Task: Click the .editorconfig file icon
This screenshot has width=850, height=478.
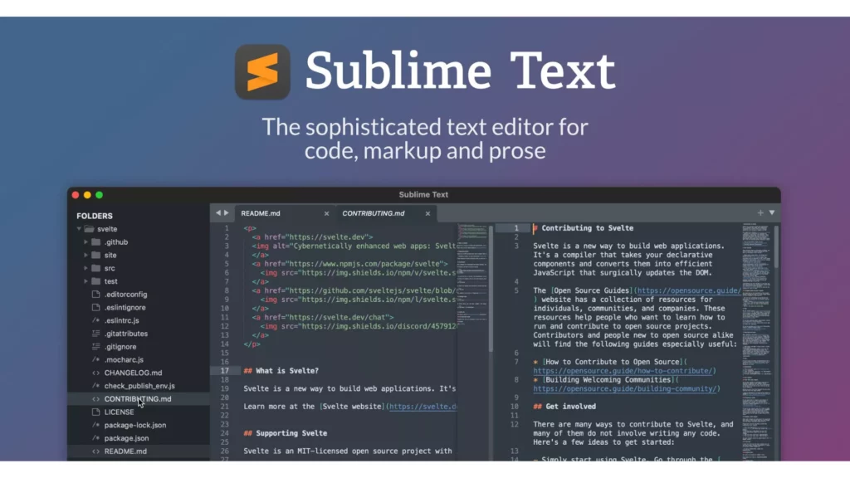Action: (x=96, y=295)
